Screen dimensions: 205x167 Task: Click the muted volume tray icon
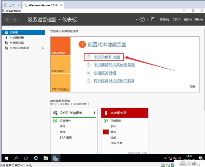tap(175, 158)
